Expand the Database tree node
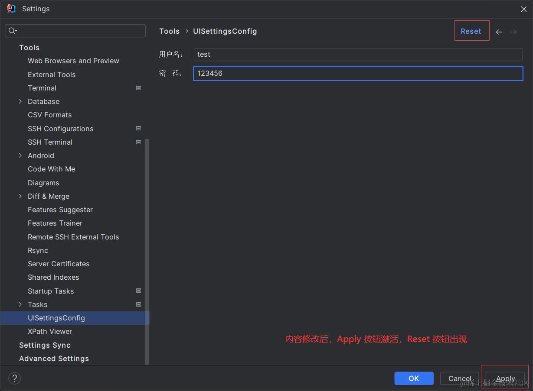This screenshot has height=391, width=533. coord(20,101)
